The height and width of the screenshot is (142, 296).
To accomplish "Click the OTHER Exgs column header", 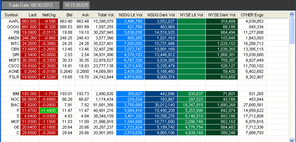I will [252, 15].
